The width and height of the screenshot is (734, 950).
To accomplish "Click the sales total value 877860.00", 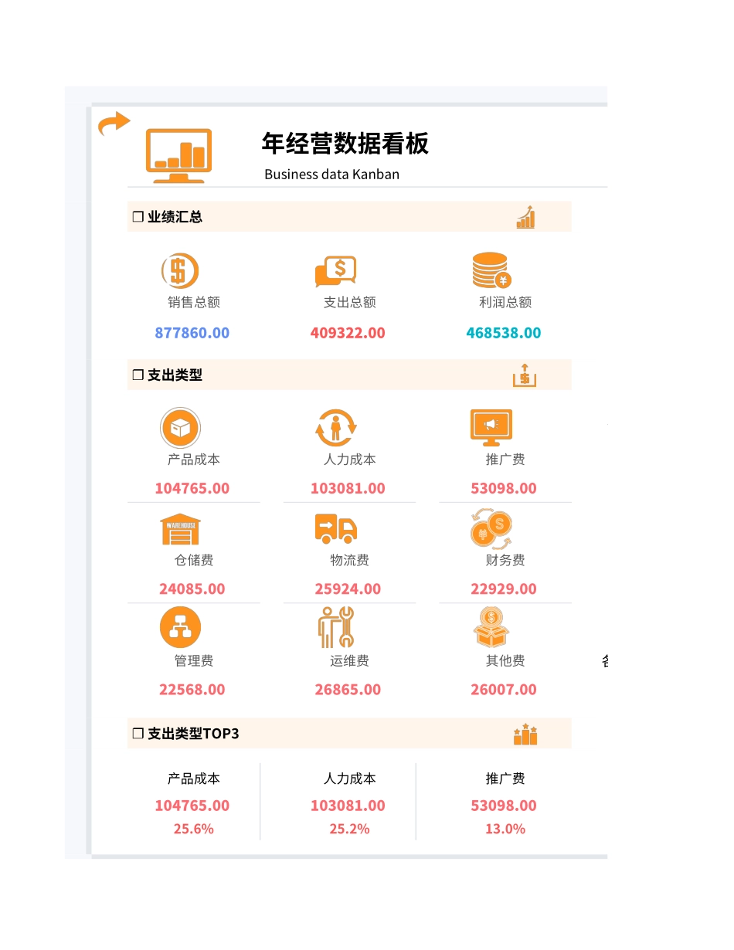I will pyautogui.click(x=192, y=333).
